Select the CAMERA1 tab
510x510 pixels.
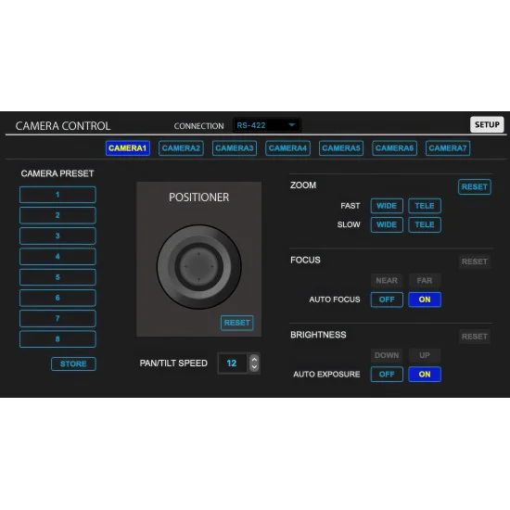click(128, 148)
